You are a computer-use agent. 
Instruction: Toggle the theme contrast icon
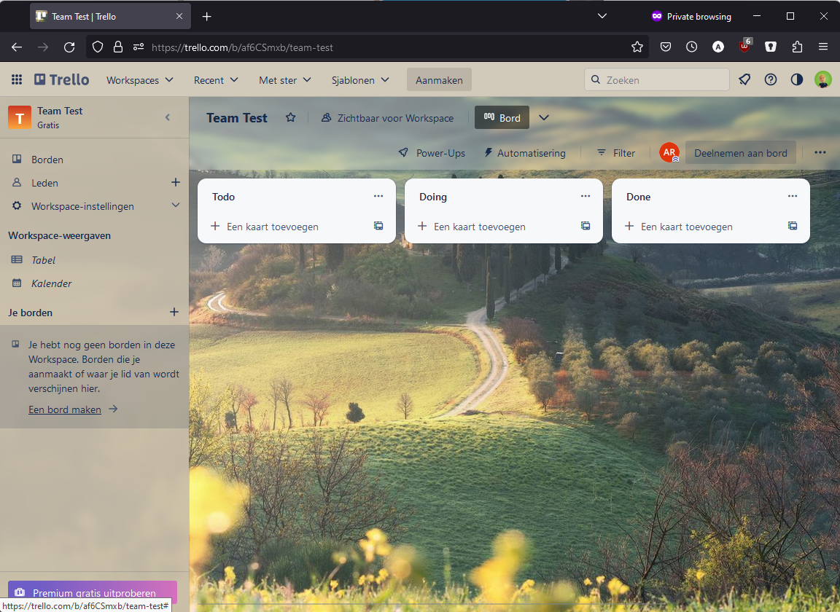797,80
